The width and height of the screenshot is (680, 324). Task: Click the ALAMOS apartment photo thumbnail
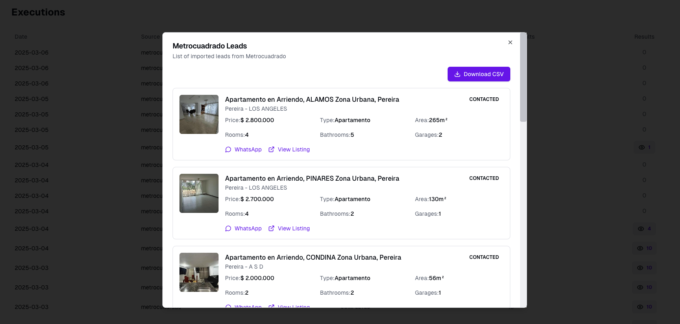coord(199,114)
